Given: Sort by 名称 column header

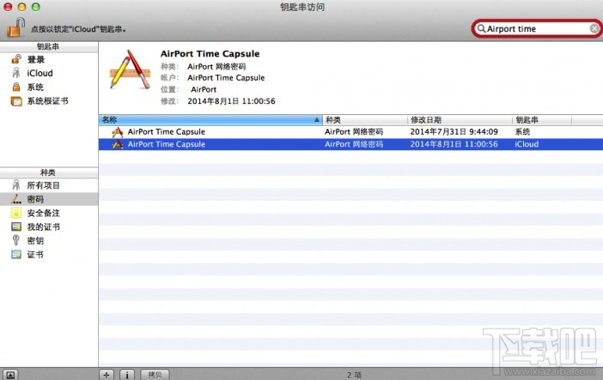Looking at the screenshot, I should click(x=210, y=120).
